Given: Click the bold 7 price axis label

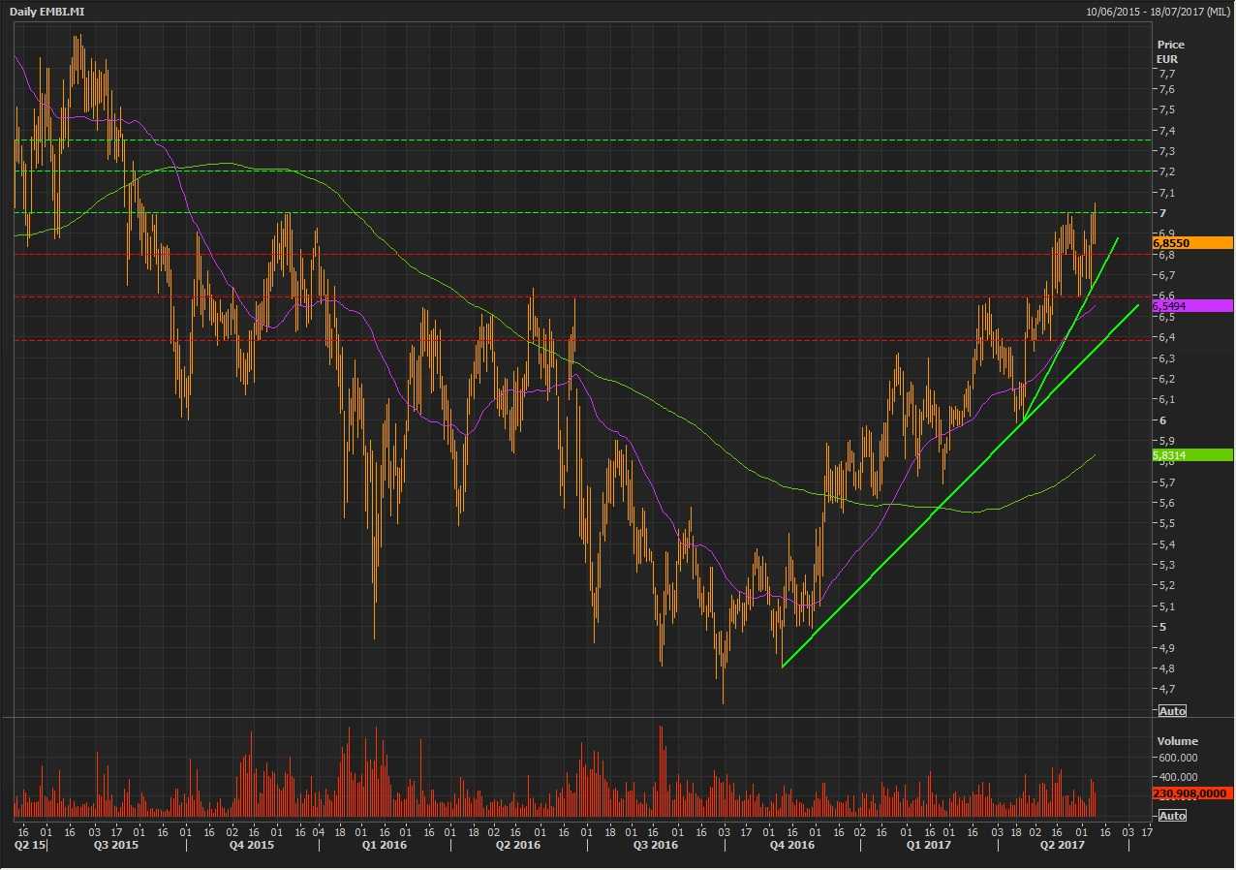Looking at the screenshot, I should tap(1161, 213).
